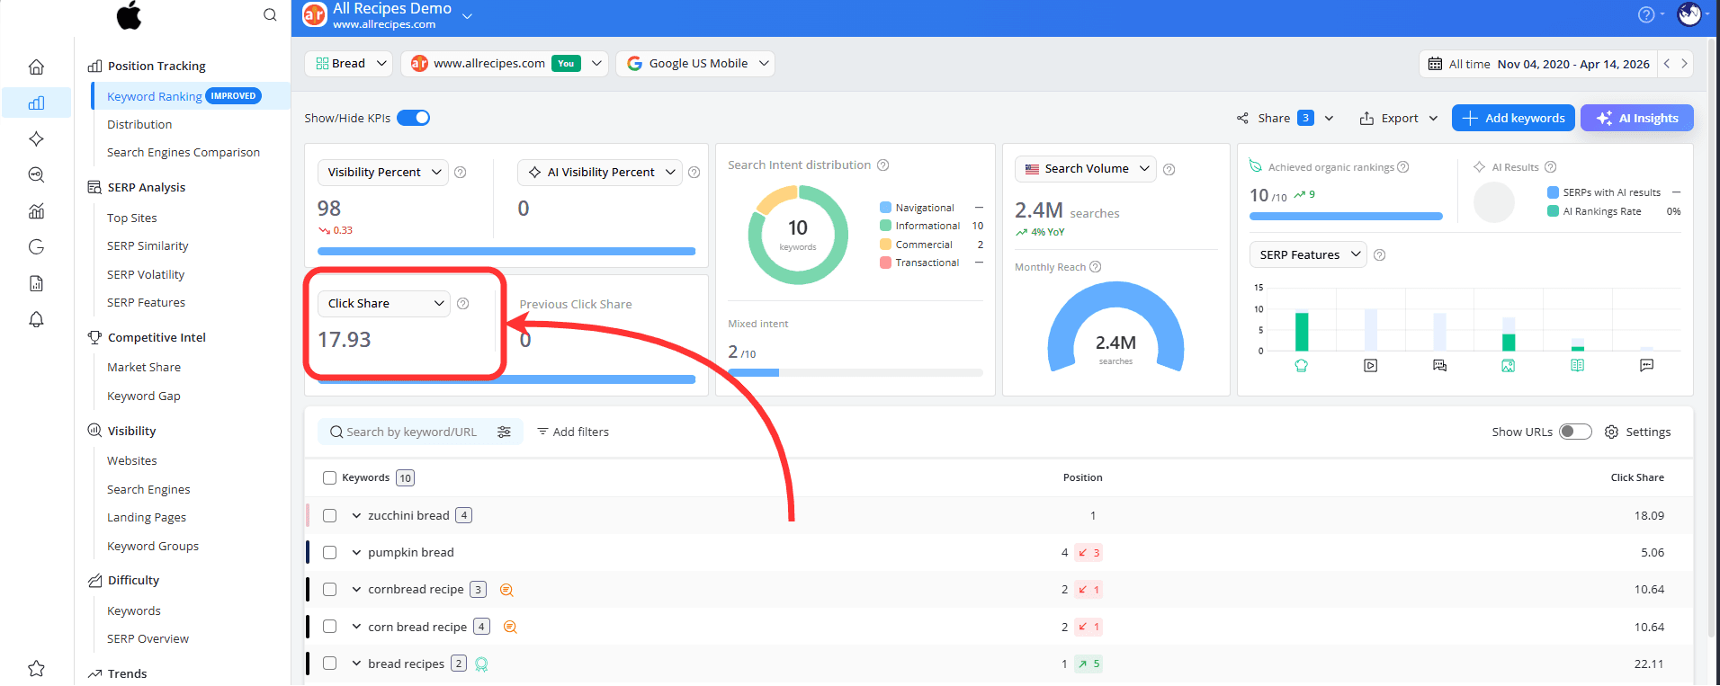Go to home icon in left rail

36,67
